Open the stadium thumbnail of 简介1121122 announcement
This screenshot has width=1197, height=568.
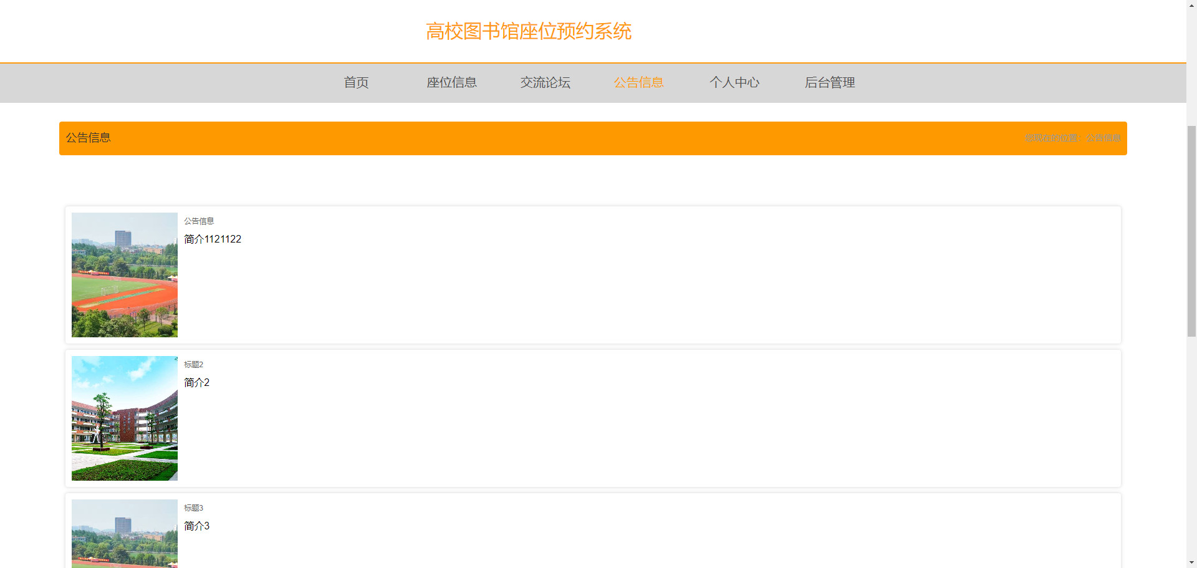click(125, 275)
